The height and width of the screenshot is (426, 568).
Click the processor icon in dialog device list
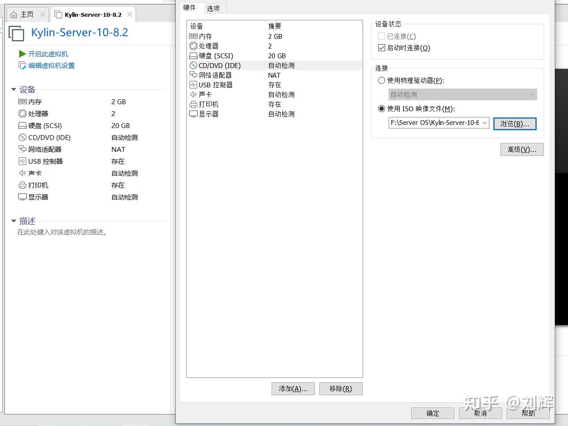(x=193, y=46)
